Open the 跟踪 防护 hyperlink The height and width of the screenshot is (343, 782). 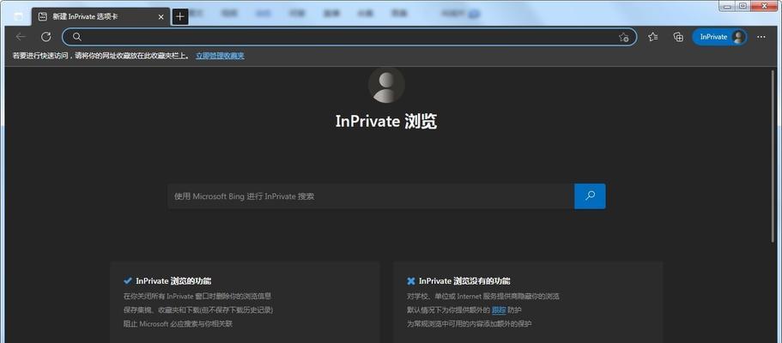pos(499,310)
